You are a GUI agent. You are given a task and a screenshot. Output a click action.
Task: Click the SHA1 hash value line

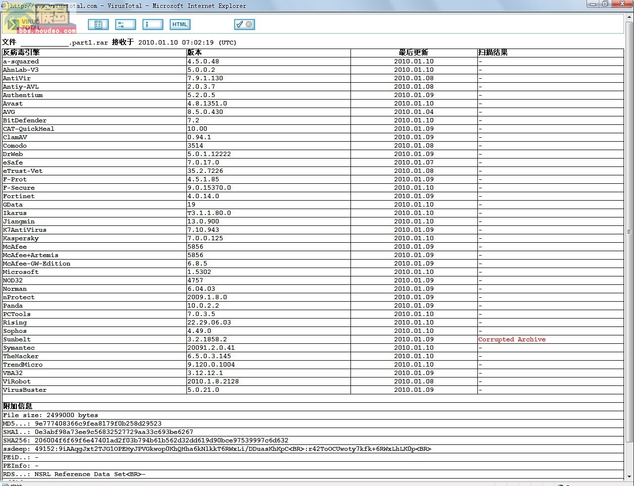(98, 432)
